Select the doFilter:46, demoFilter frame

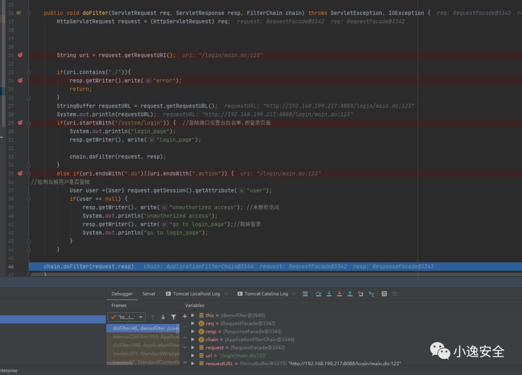[x=143, y=328]
